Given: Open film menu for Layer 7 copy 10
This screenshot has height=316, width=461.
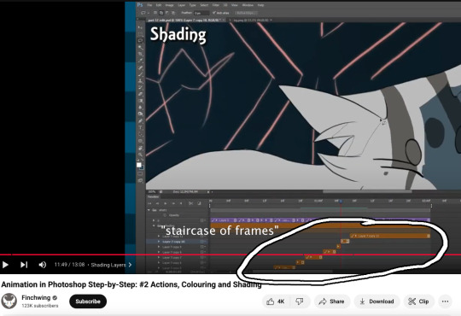Looking at the screenshot, I should tap(202, 242).
